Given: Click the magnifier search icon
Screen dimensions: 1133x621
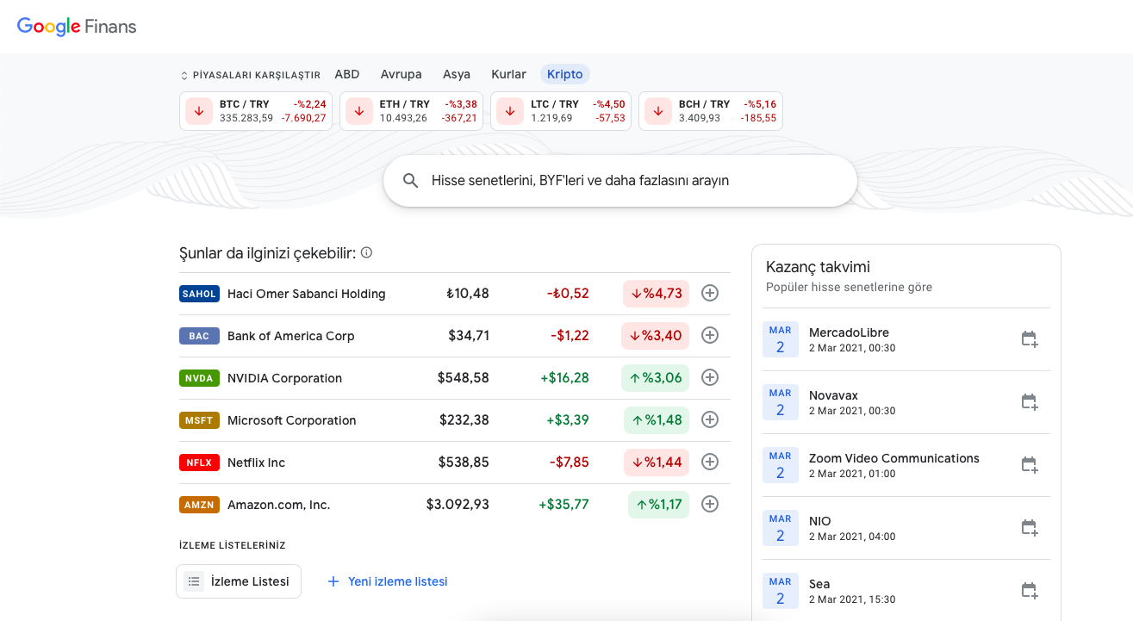Looking at the screenshot, I should (x=412, y=181).
